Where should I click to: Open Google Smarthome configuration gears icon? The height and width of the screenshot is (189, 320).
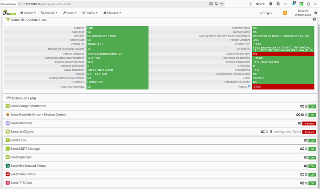302,106
